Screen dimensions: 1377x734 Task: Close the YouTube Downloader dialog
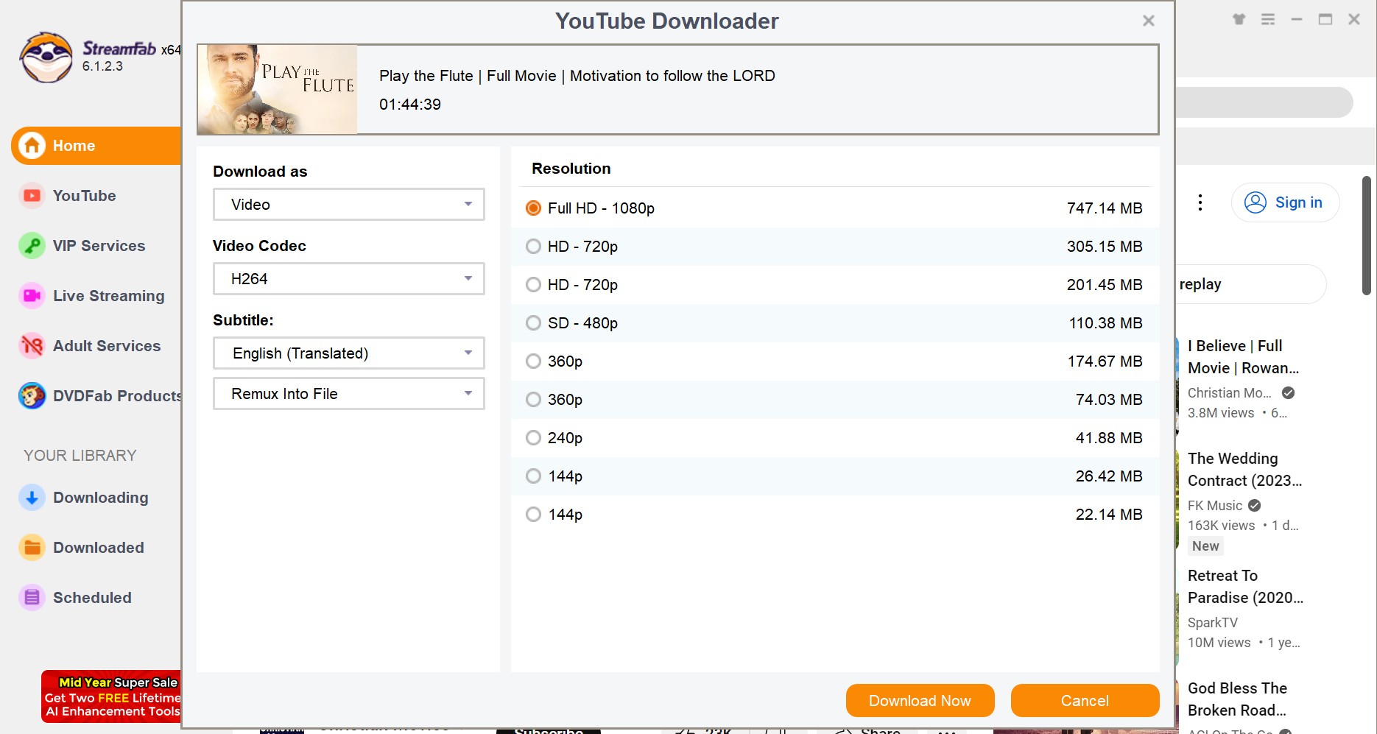click(x=1148, y=21)
